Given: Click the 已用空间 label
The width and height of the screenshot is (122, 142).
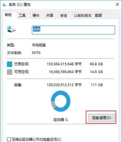Looking at the screenshot, I should (21, 64).
